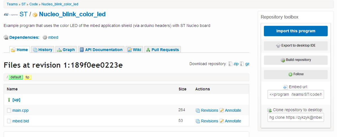Click the Revisions icon in main.cpp row
The width and height of the screenshot is (337, 137).
pos(198,111)
